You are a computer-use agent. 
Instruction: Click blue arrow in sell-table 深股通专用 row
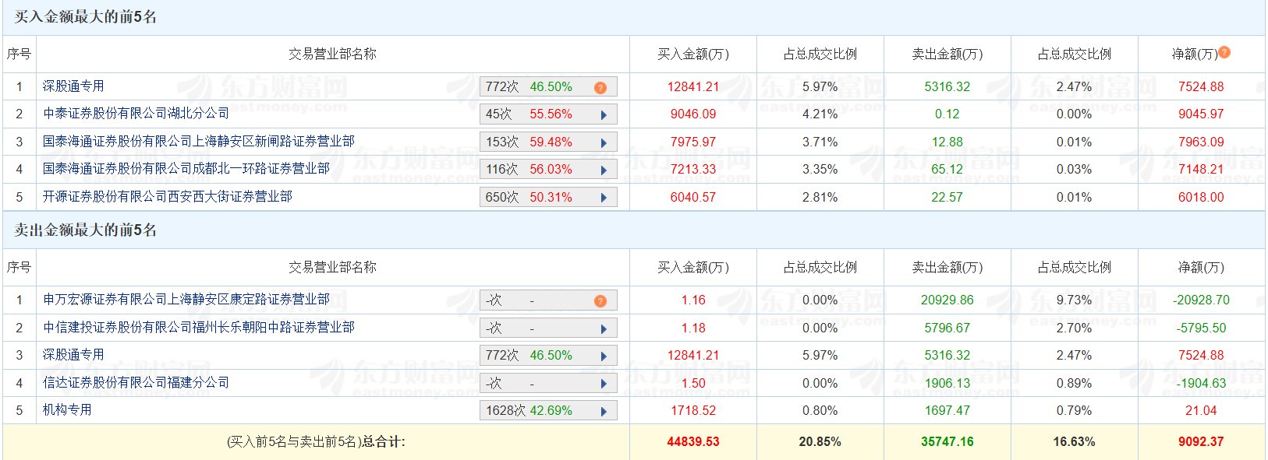click(x=604, y=356)
